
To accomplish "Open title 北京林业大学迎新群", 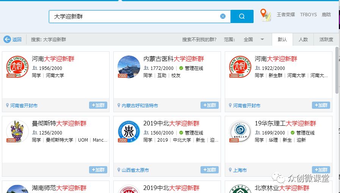I will click(x=282, y=188).
